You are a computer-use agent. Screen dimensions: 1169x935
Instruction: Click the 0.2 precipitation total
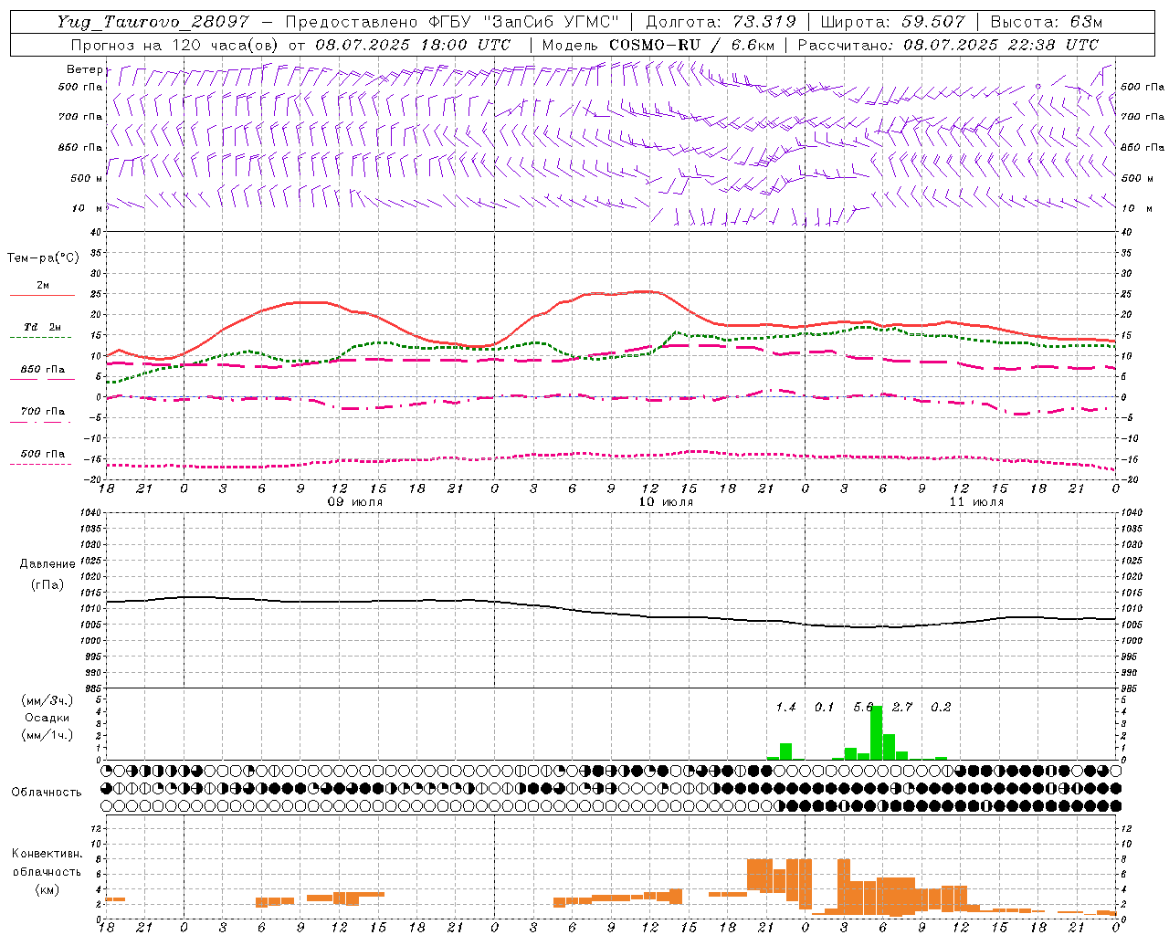point(941,707)
